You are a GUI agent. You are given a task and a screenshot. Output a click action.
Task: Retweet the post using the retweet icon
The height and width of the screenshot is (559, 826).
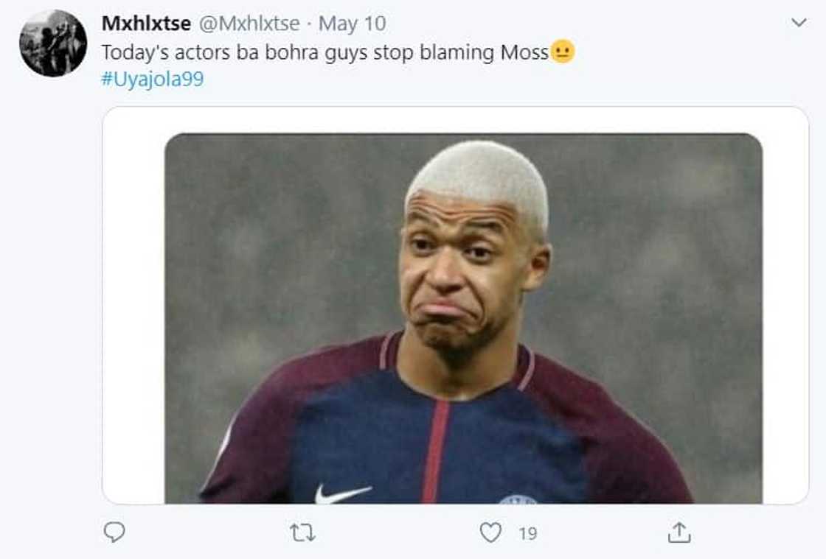[302, 532]
